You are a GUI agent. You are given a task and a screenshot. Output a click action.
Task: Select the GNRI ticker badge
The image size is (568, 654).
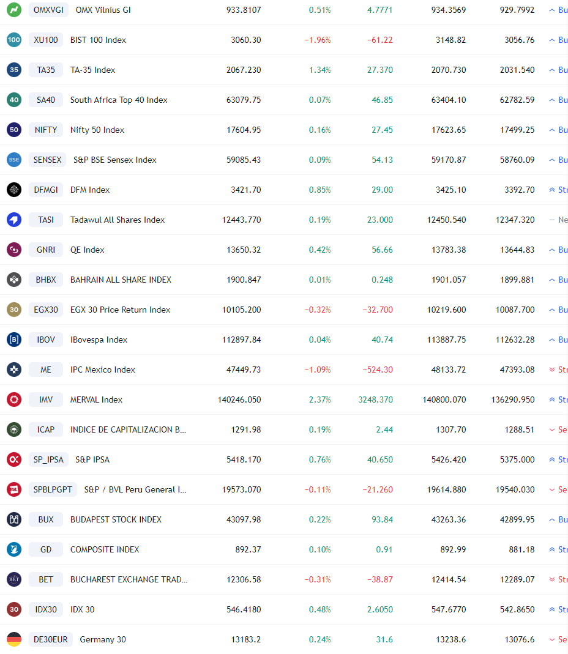[x=46, y=250]
